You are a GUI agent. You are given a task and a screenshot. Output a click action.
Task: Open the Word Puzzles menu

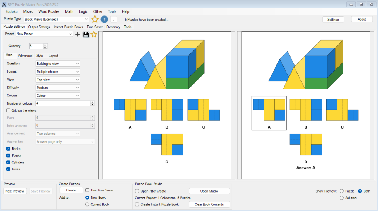[x=49, y=11]
